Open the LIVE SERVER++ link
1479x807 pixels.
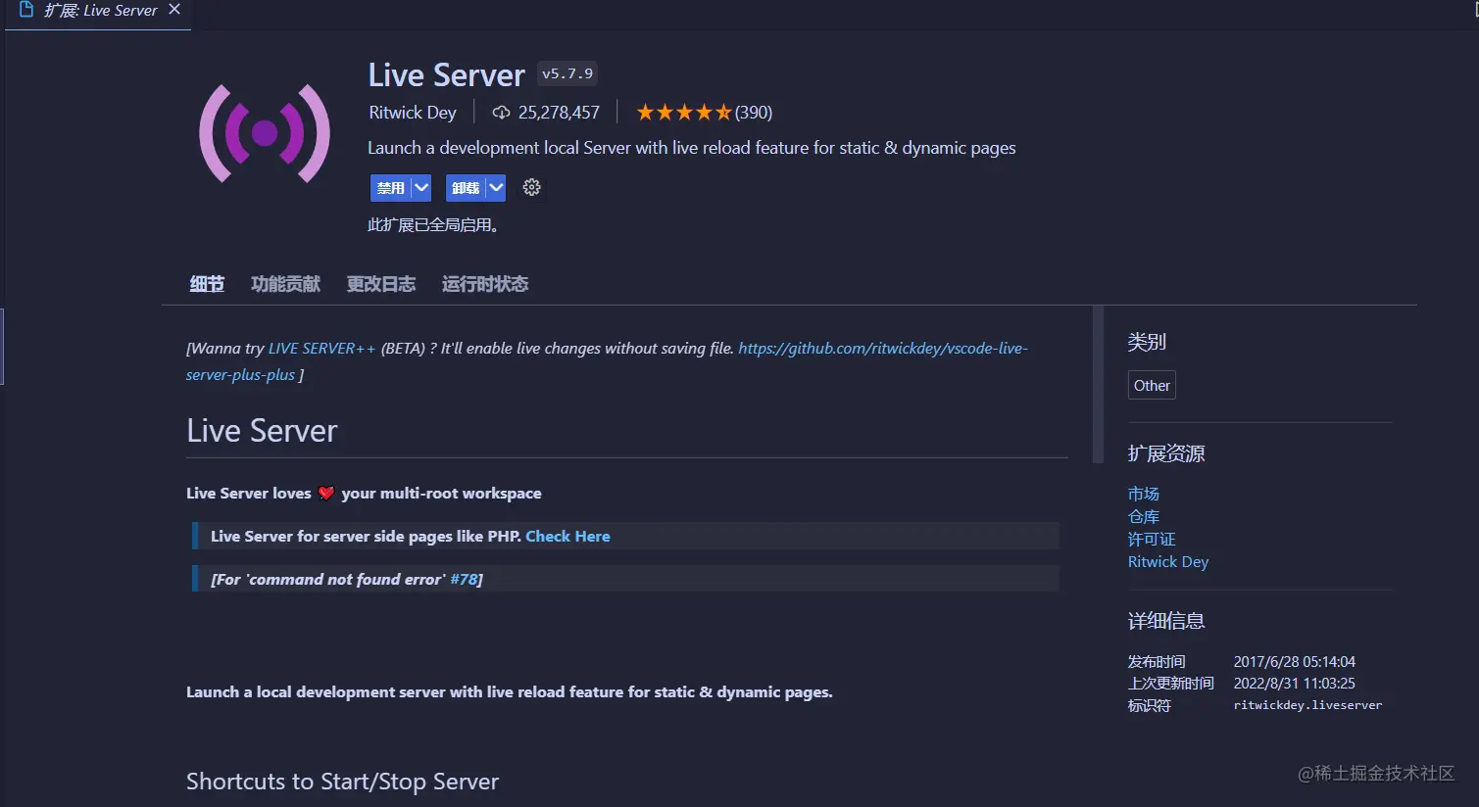(x=321, y=349)
